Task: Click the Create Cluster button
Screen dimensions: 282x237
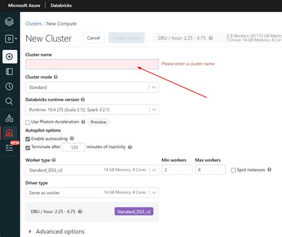Action: (x=127, y=38)
